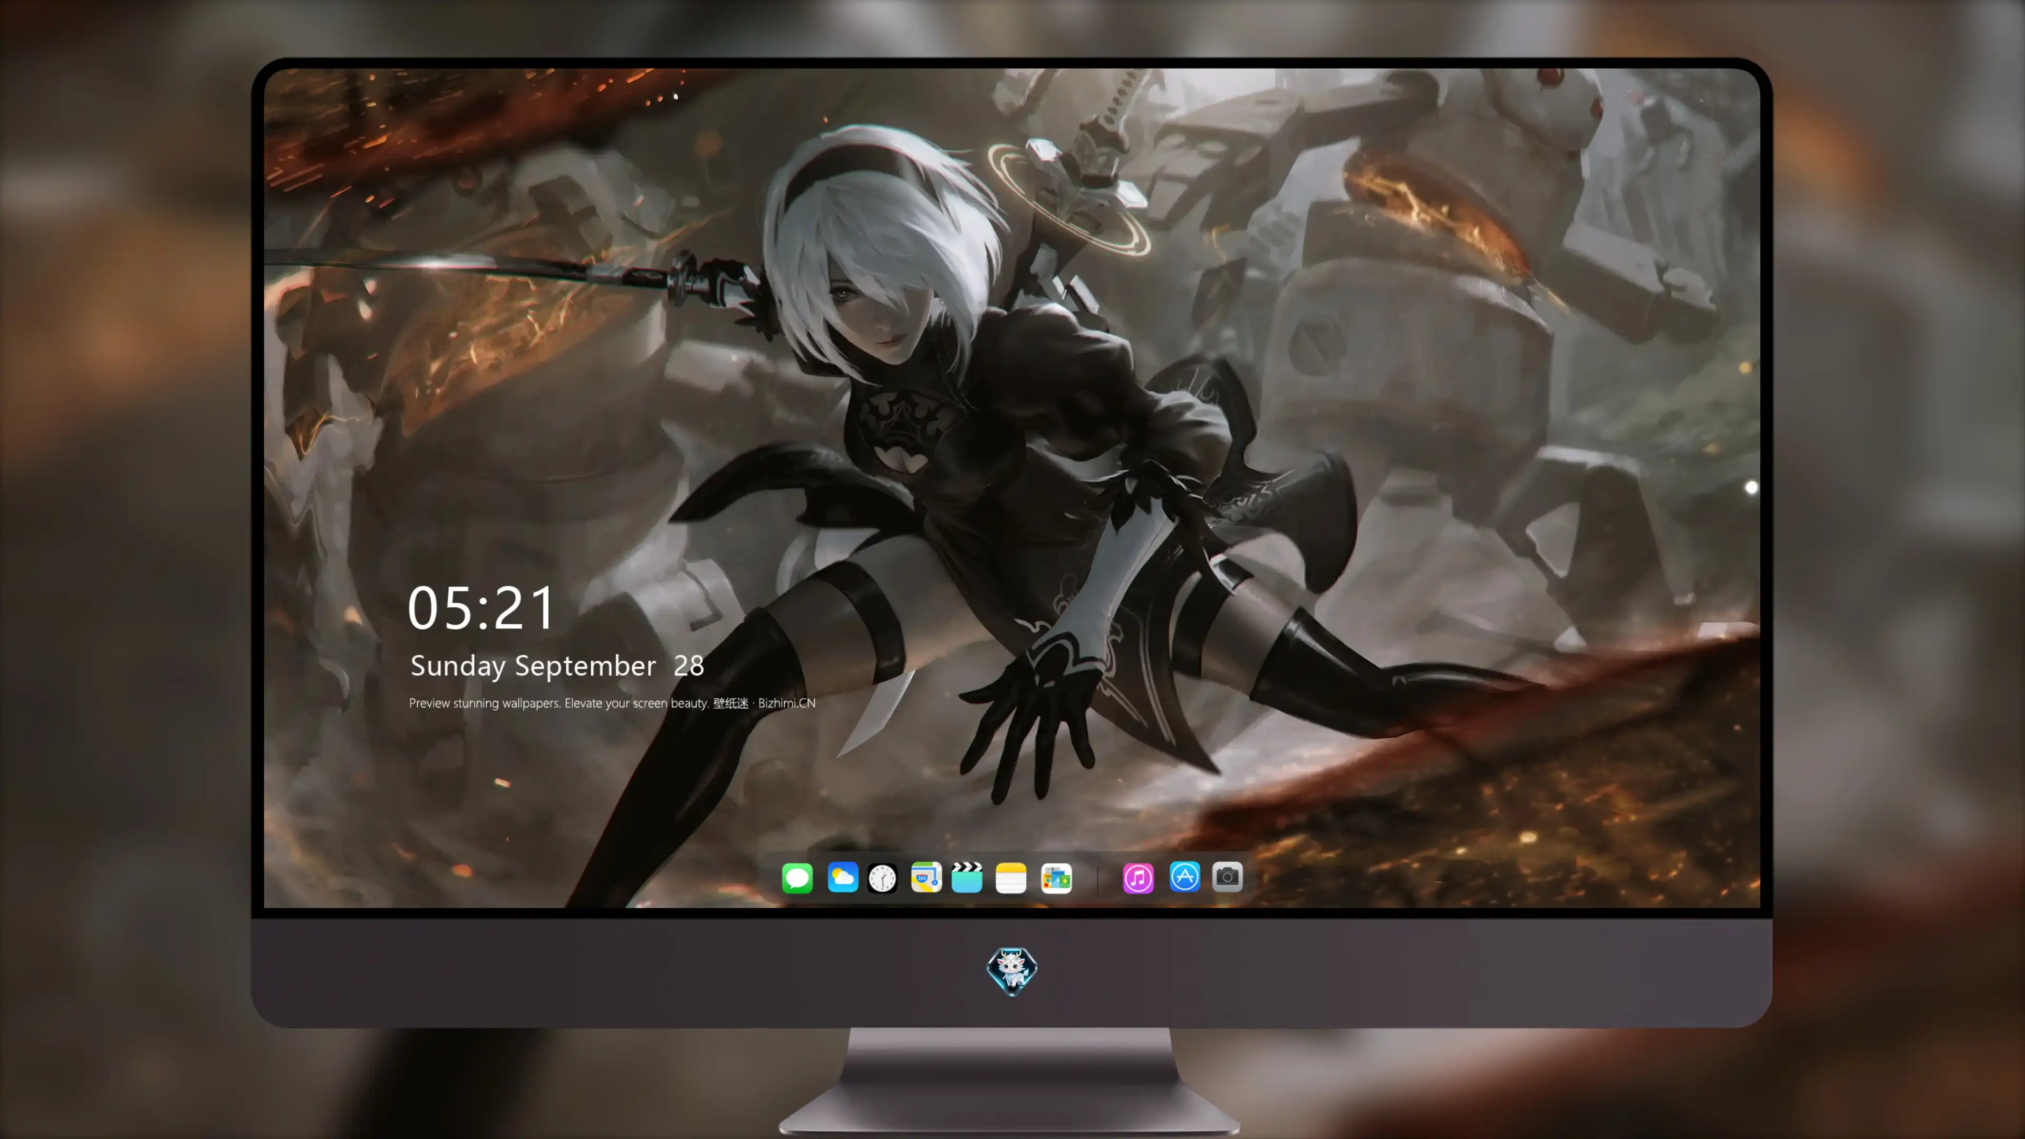Open the Maps app in the dock
Screen dimensions: 2025x1139
pyautogui.click(x=926, y=877)
